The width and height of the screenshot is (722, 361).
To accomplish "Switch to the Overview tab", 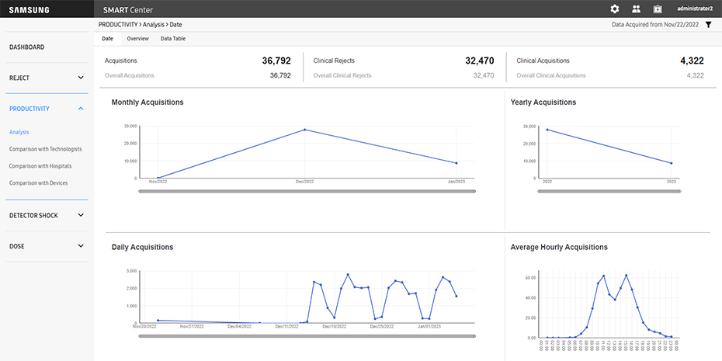I will pos(138,39).
